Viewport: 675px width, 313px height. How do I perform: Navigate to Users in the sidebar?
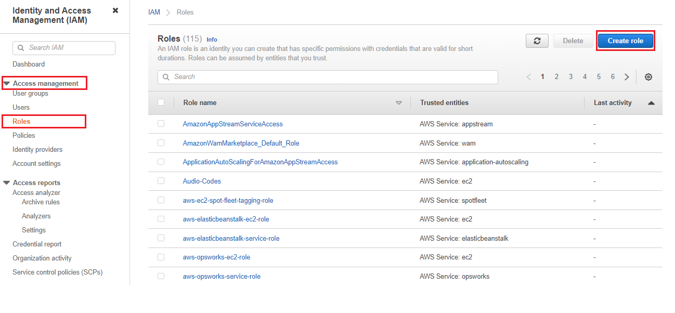point(21,108)
